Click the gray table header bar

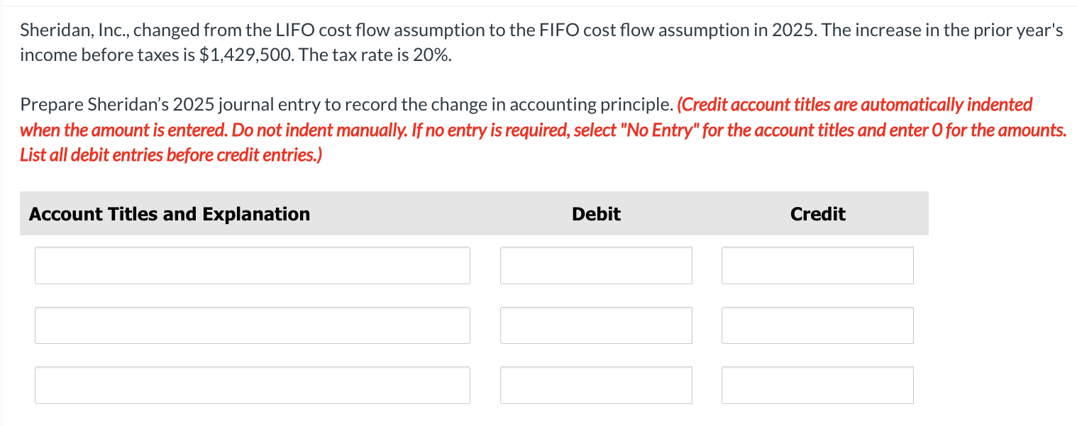coord(473,213)
